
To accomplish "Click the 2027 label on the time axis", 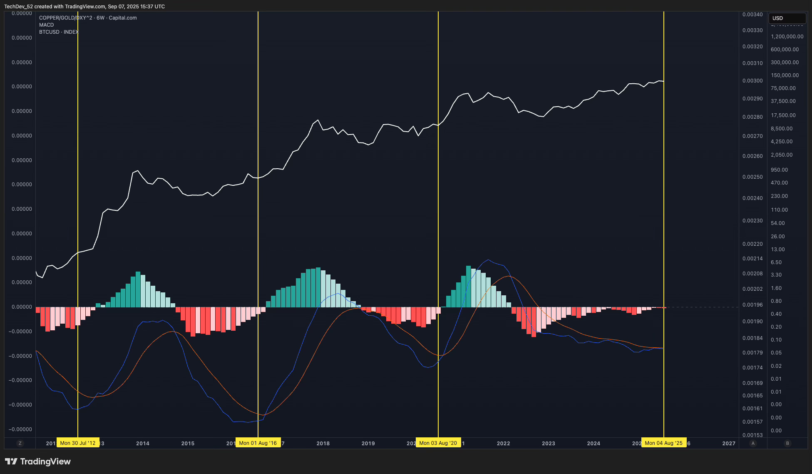I will pos(729,443).
